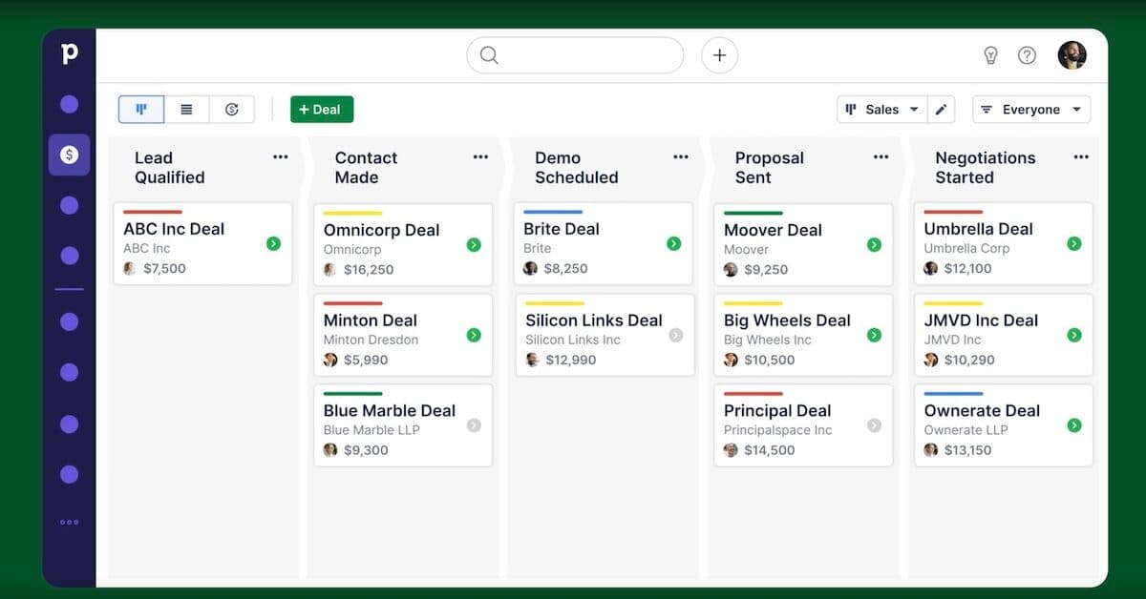The height and width of the screenshot is (599, 1146).
Task: Open Demo Scheduled column options menu
Action: click(x=680, y=157)
